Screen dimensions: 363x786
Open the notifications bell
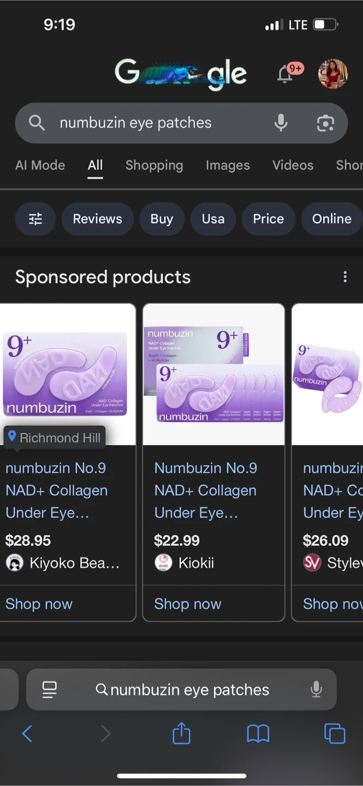(x=285, y=74)
